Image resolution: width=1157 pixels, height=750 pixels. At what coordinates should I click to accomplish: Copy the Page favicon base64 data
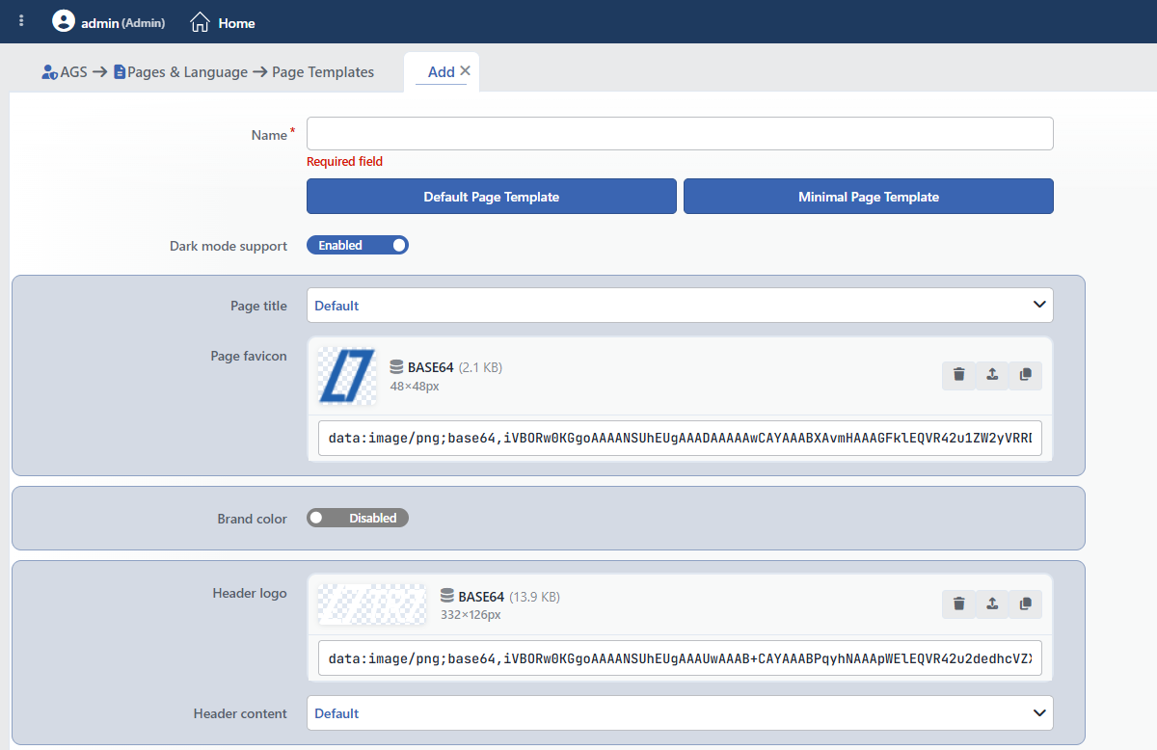coord(1025,375)
